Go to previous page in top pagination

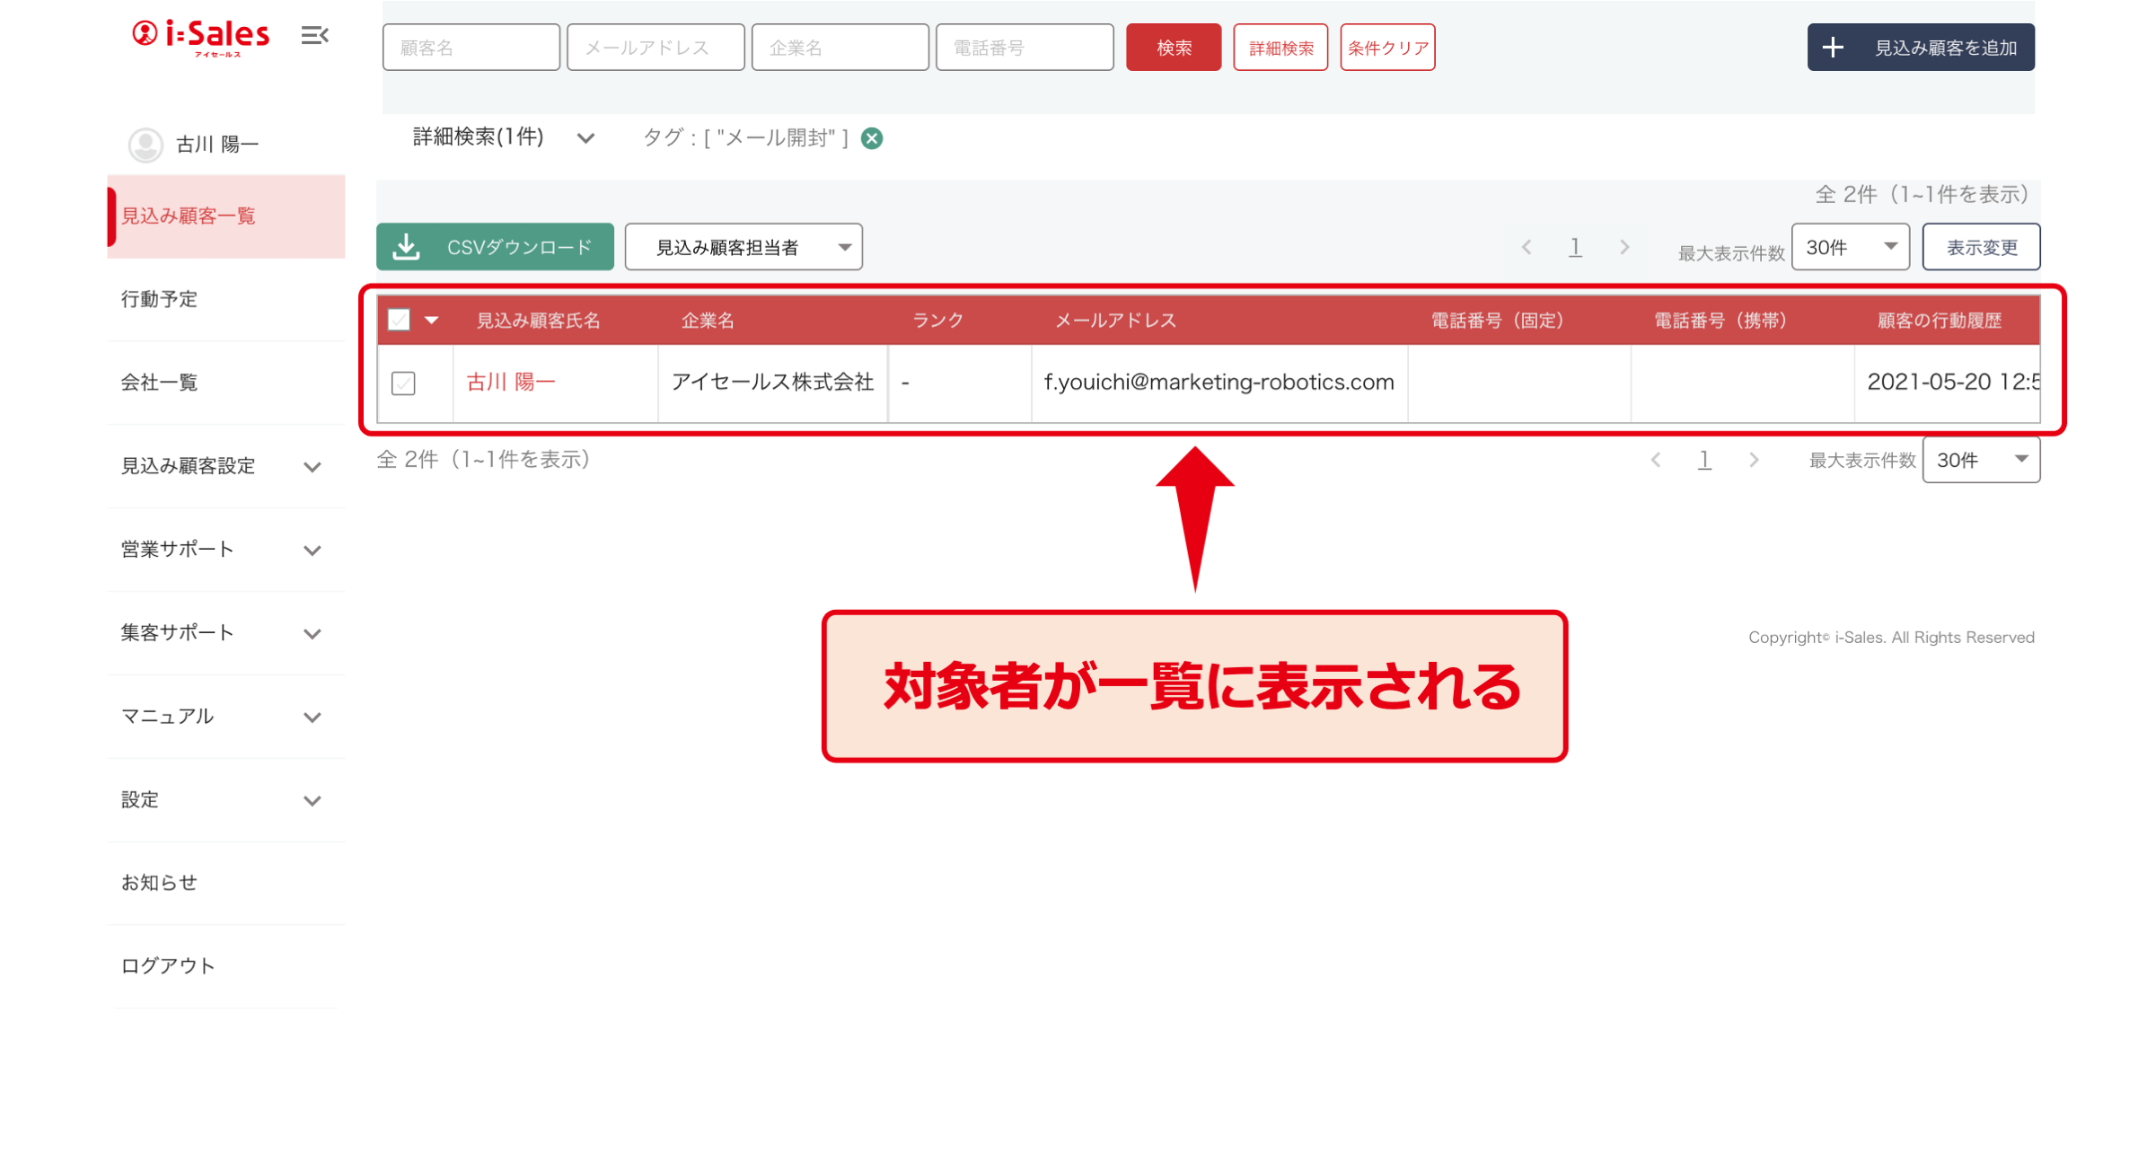pos(1526,247)
